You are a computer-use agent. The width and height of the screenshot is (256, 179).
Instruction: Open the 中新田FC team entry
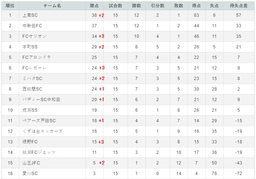pyautogui.click(x=32, y=26)
